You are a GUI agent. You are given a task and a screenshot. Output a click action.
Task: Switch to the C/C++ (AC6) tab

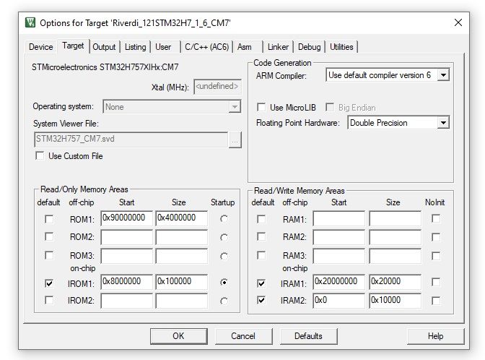tap(206, 47)
